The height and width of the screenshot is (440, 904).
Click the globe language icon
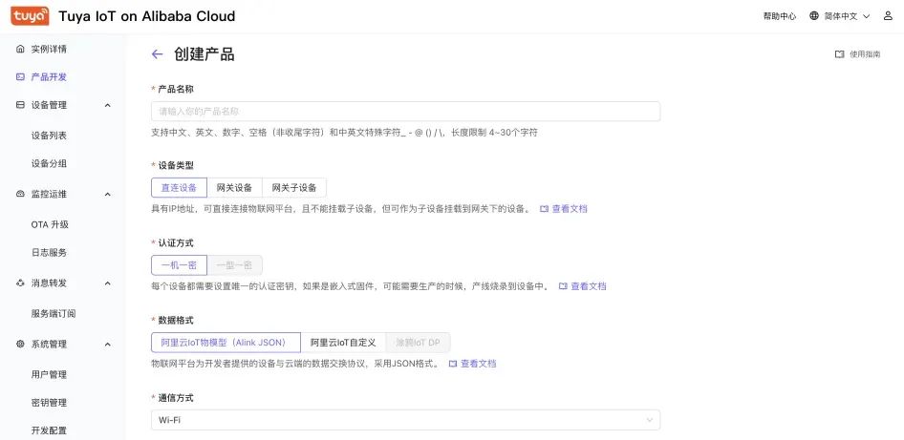coord(813,16)
